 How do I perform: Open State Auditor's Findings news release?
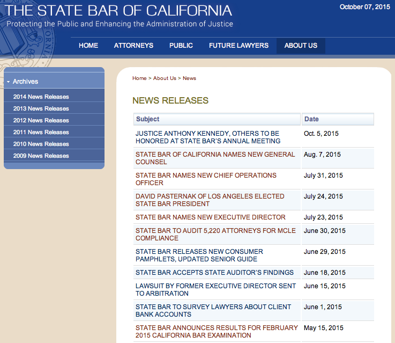click(214, 273)
